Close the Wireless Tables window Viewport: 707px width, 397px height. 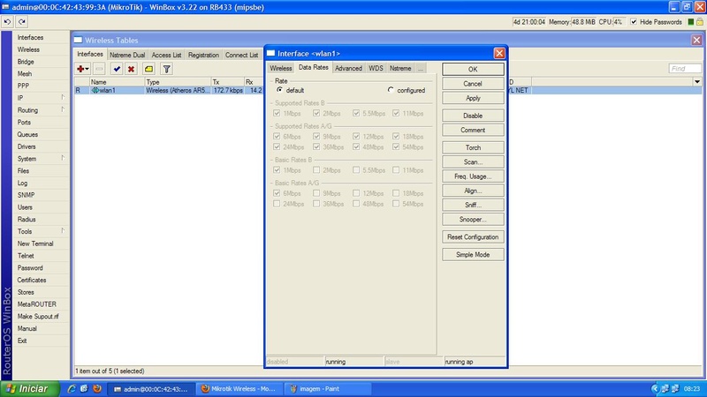[x=696, y=40]
